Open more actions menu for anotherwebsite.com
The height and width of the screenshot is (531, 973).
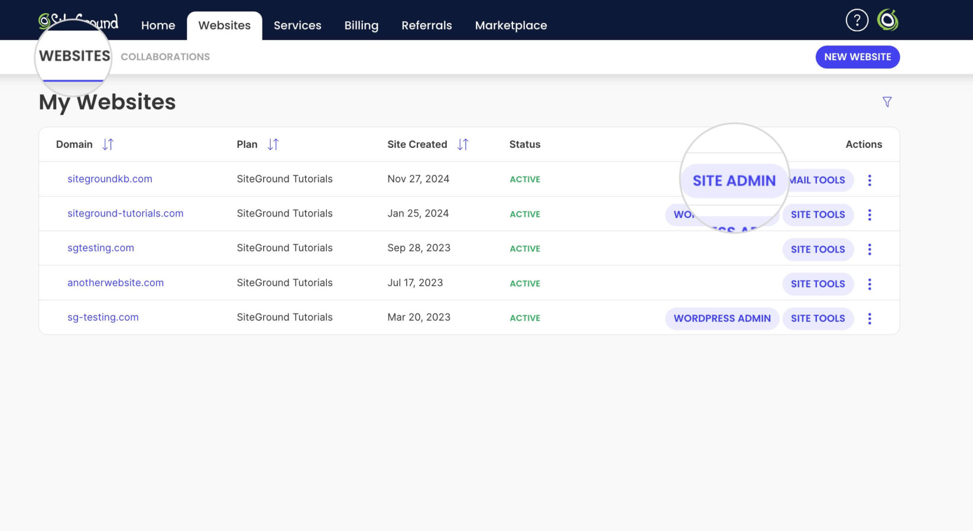[869, 284]
